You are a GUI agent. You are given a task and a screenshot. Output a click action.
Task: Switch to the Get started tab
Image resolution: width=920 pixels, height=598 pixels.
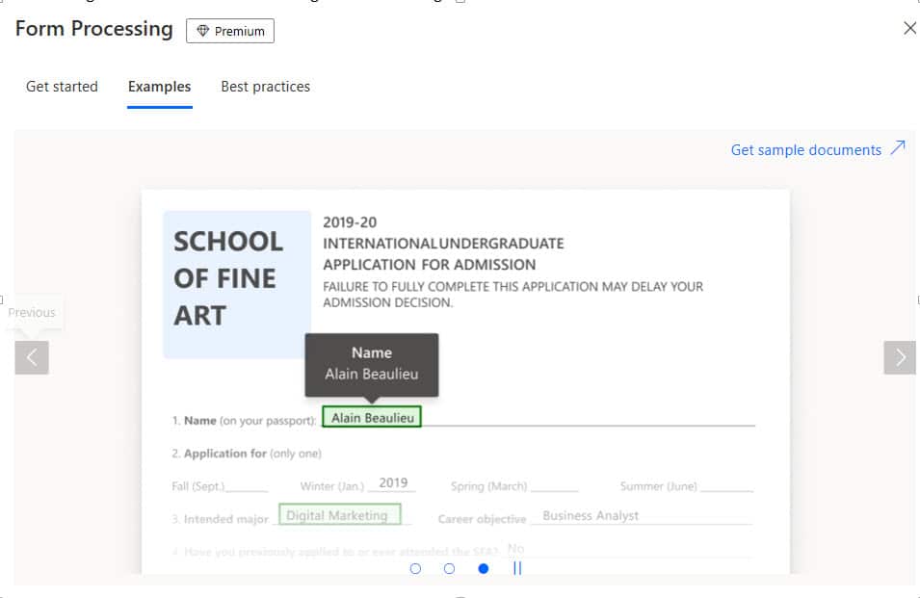click(x=62, y=87)
